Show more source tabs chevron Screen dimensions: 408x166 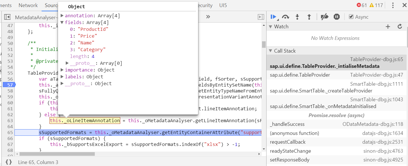coord(208,17)
